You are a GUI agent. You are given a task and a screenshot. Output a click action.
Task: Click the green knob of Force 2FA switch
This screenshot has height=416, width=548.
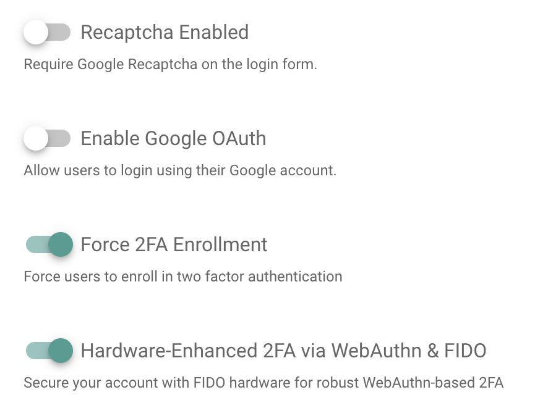pos(61,244)
